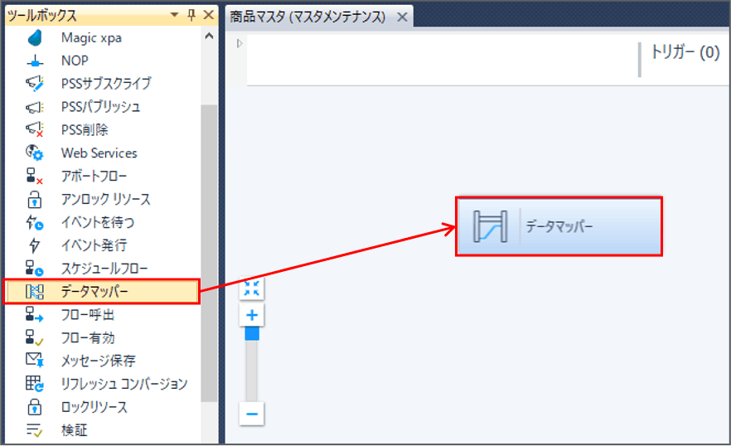Click the PSSサブスクライブ icon
This screenshot has height=446, width=731.
coord(34,84)
